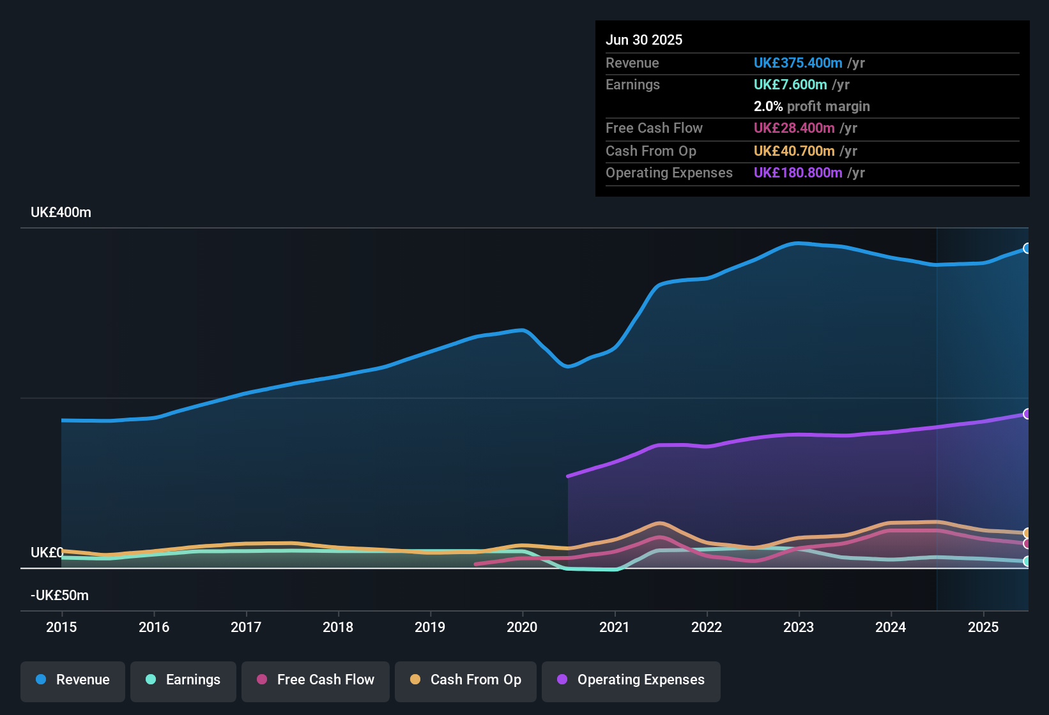Click the Operating Expenses endpoint marker
Image resolution: width=1049 pixels, height=715 pixels.
(x=1027, y=414)
